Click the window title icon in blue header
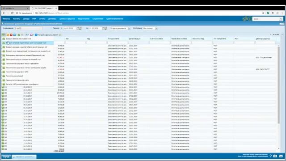The image size is (286, 161). tap(3, 24)
